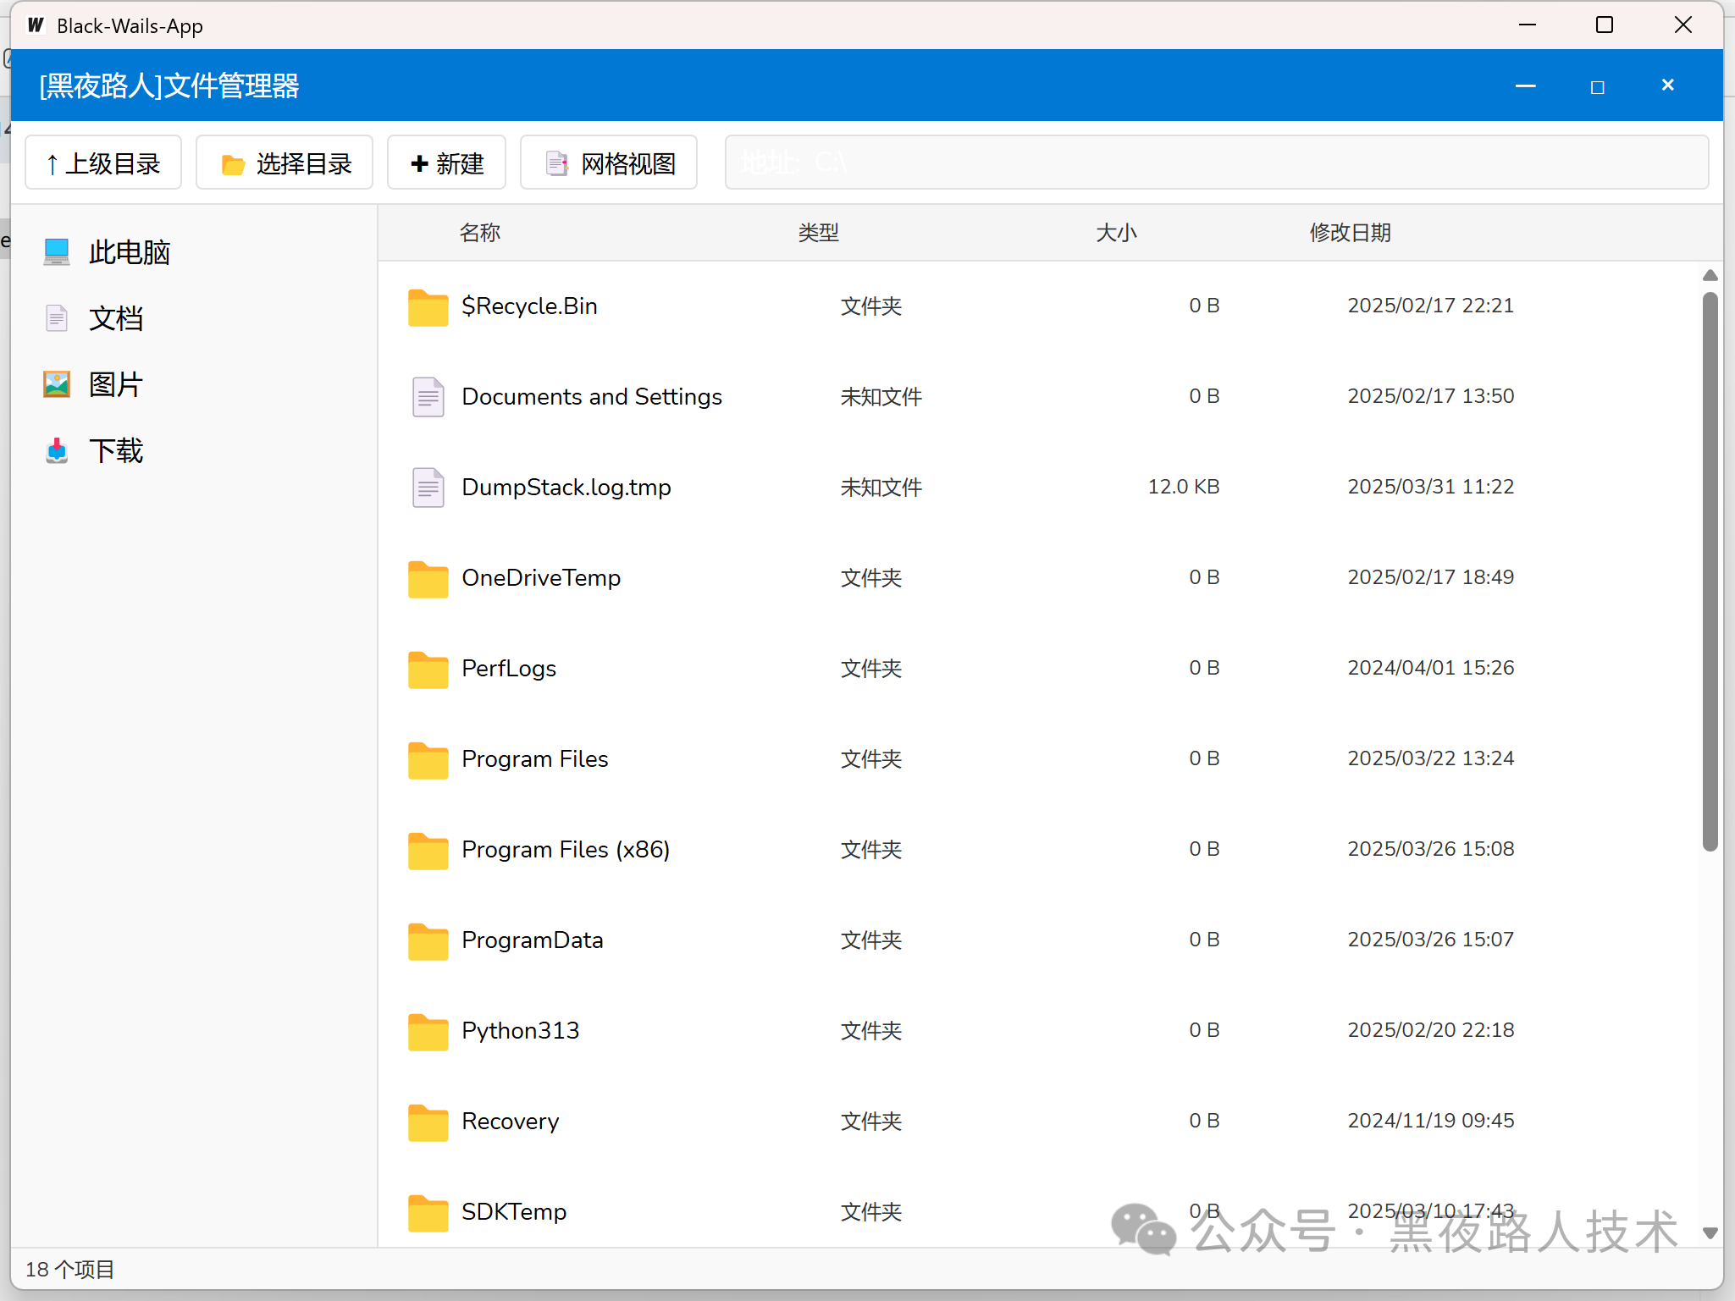
Task: Select the Python313 folder icon
Action: [428, 1031]
